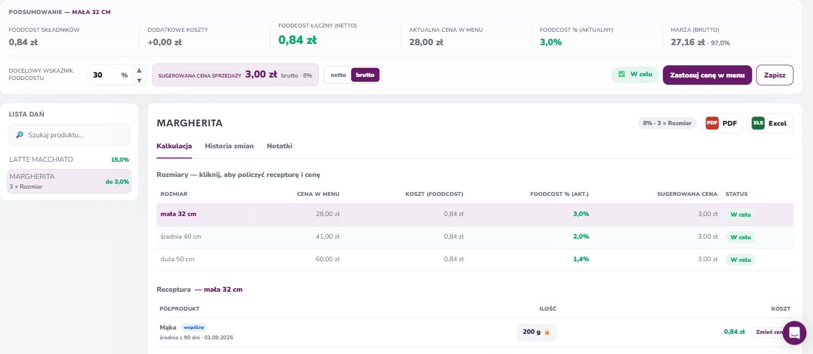Open the Notatki tab
This screenshot has height=354, width=813.
(x=280, y=146)
